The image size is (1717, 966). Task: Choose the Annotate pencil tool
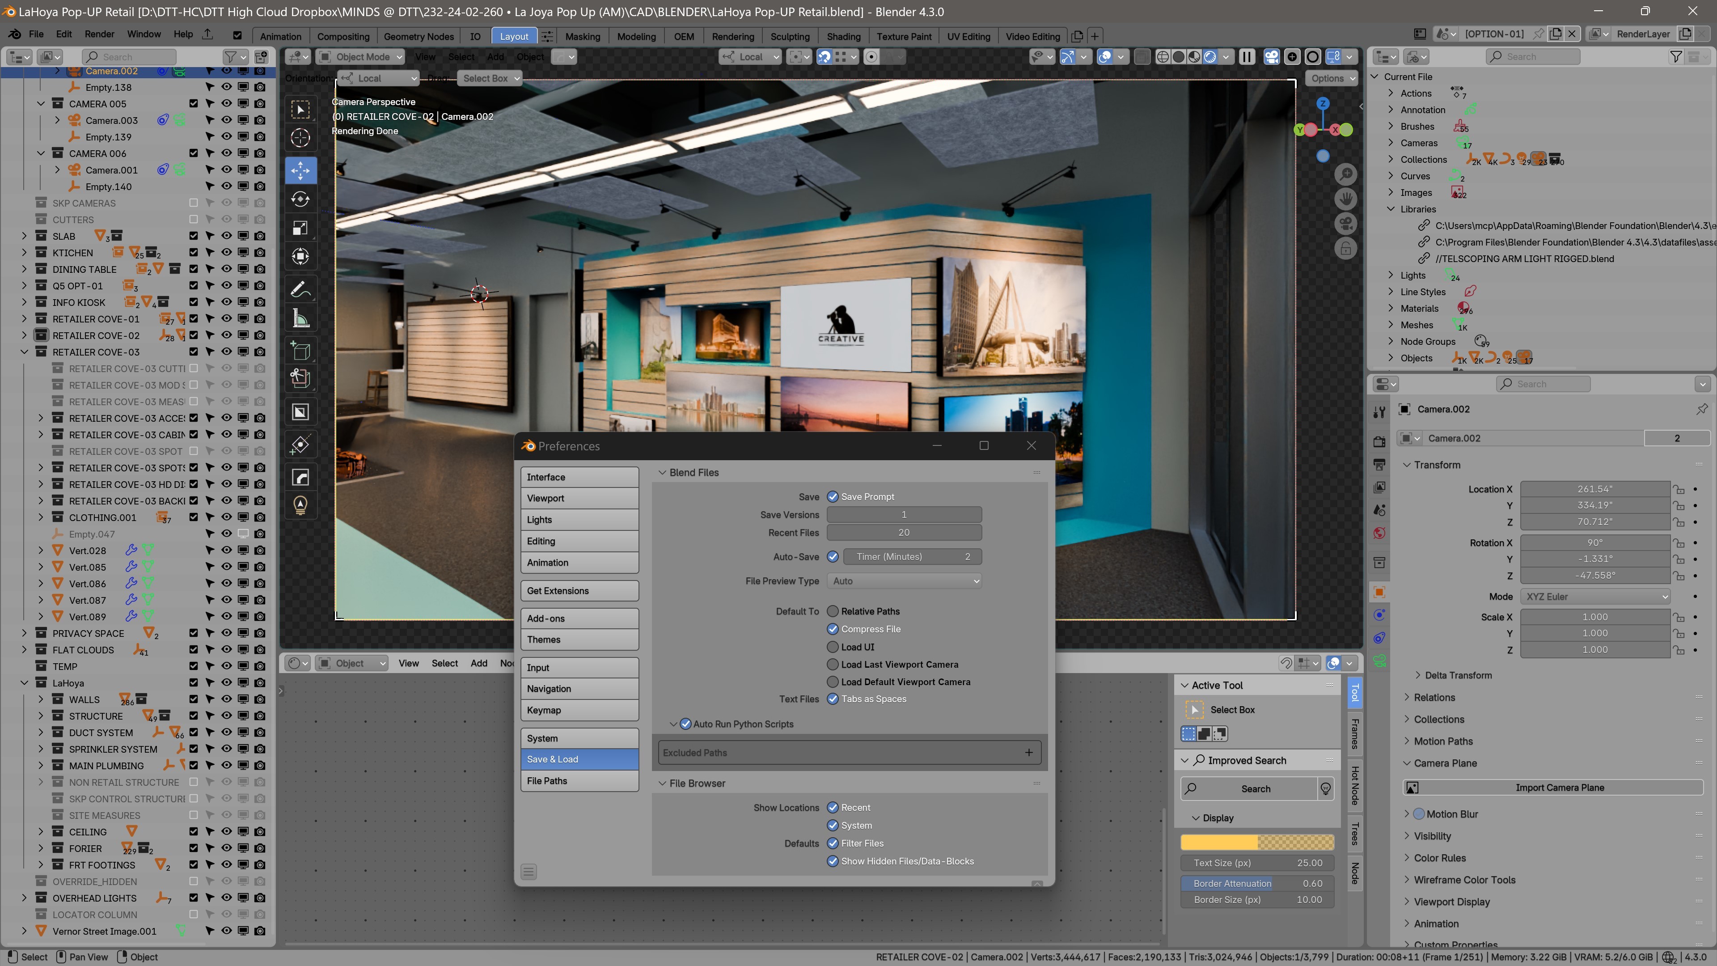tap(300, 290)
